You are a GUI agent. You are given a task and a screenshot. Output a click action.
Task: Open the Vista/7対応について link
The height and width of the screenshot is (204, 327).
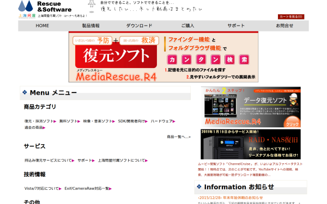coord(43,189)
